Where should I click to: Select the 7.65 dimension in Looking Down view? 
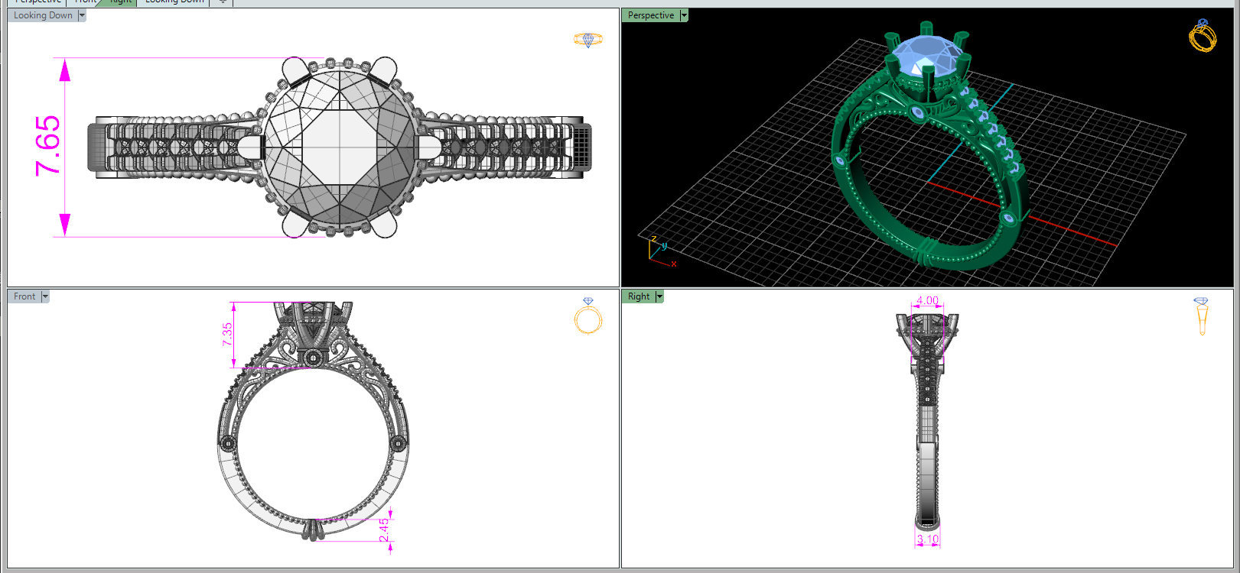pos(47,146)
